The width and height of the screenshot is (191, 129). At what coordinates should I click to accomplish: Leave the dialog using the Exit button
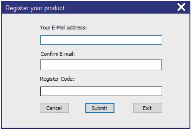pyautogui.click(x=147, y=108)
